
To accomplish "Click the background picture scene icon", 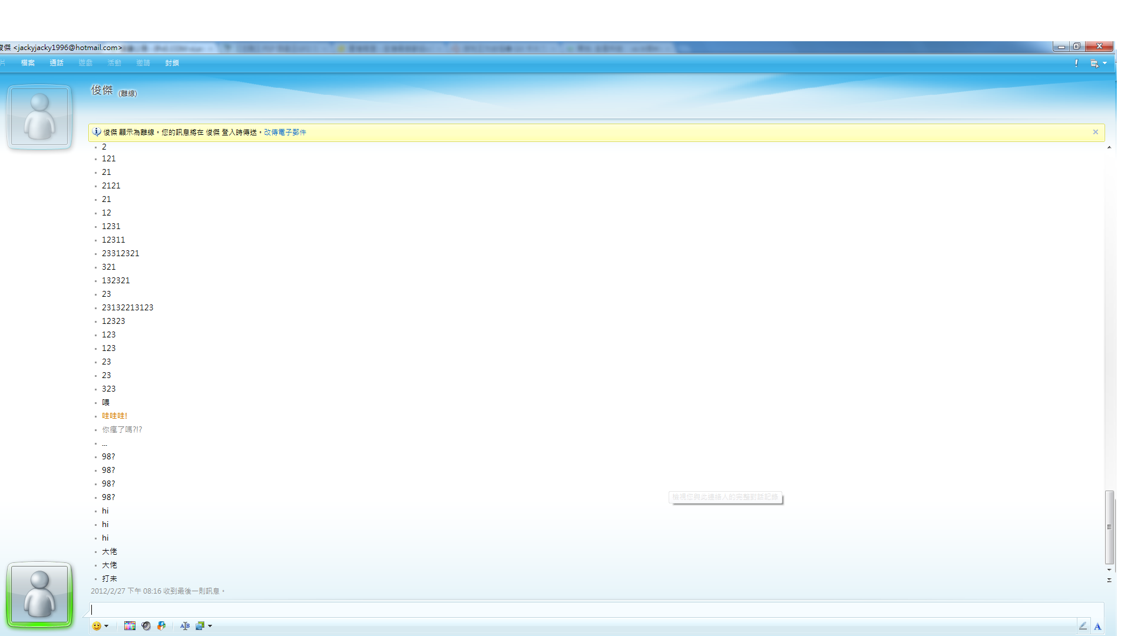I will pos(200,626).
